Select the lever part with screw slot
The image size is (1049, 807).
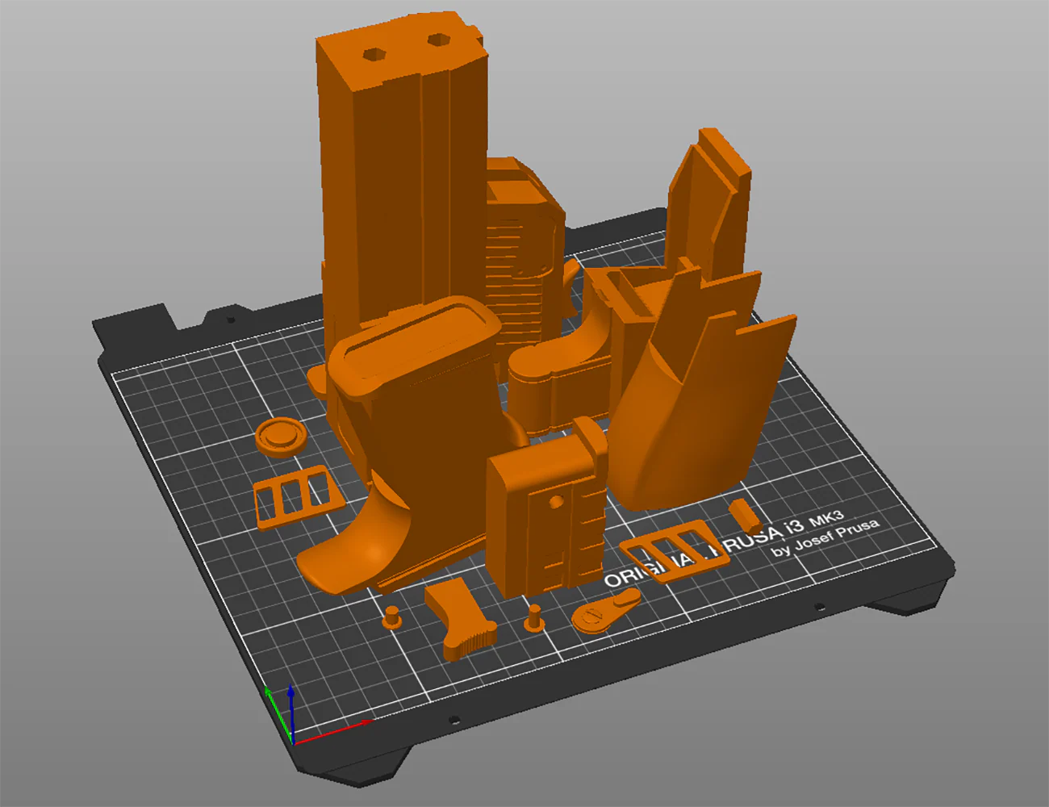point(604,610)
